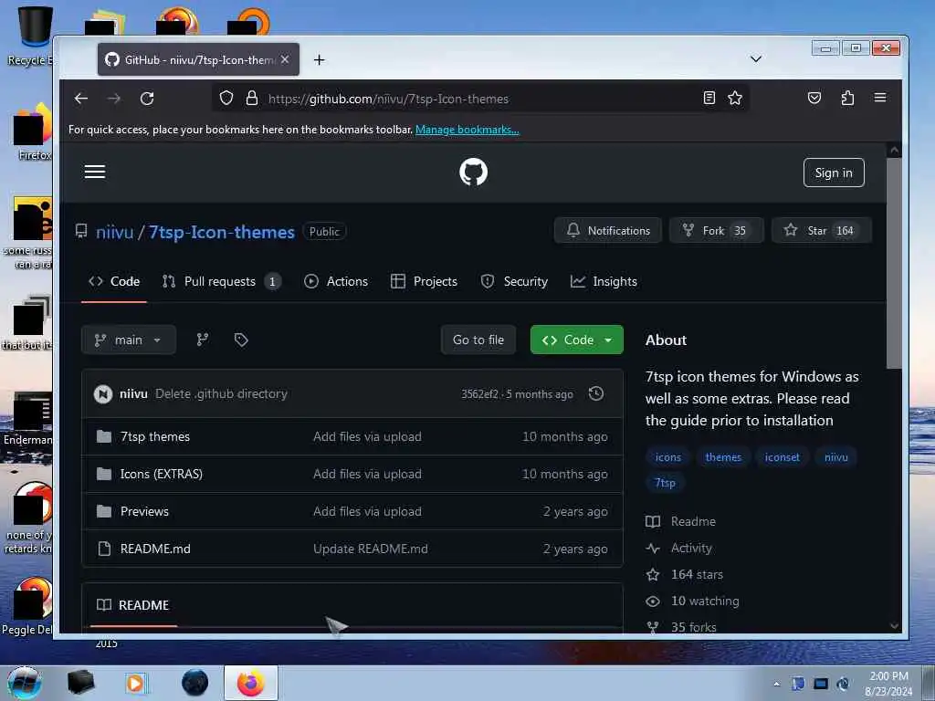Click the Manage bookmarks link
This screenshot has width=935, height=701.
(467, 130)
